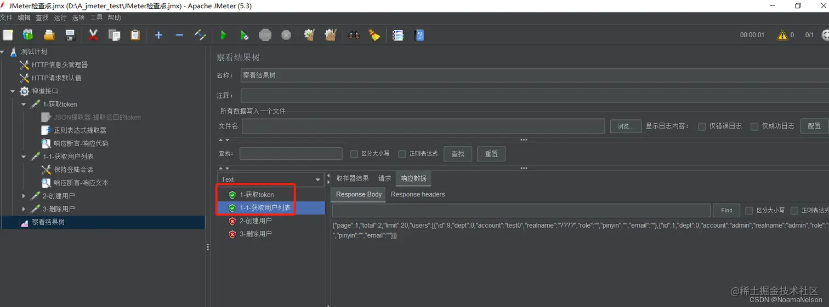This screenshot has height=307, width=829.
Task: Reset search with the yellow broom icon
Action: click(374, 35)
